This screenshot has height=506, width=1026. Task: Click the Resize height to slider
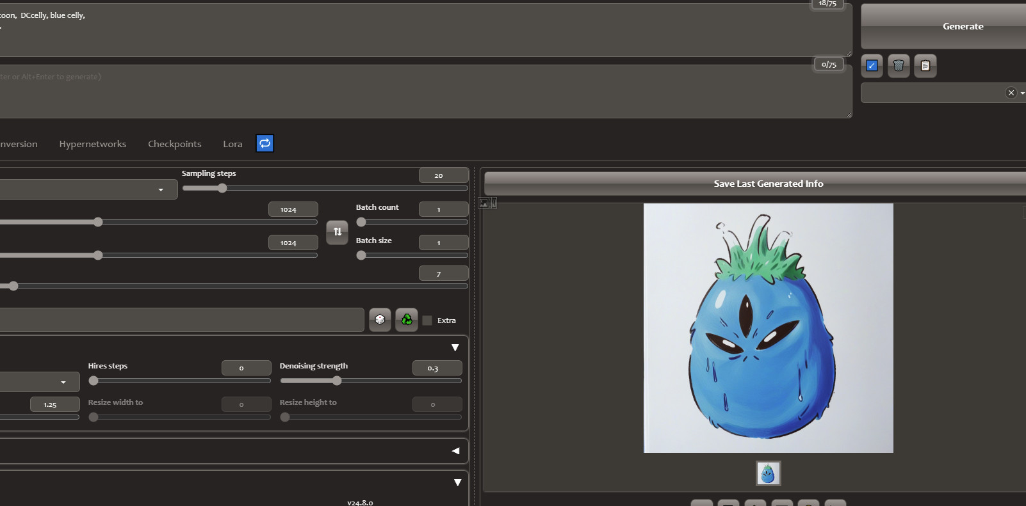pos(371,417)
